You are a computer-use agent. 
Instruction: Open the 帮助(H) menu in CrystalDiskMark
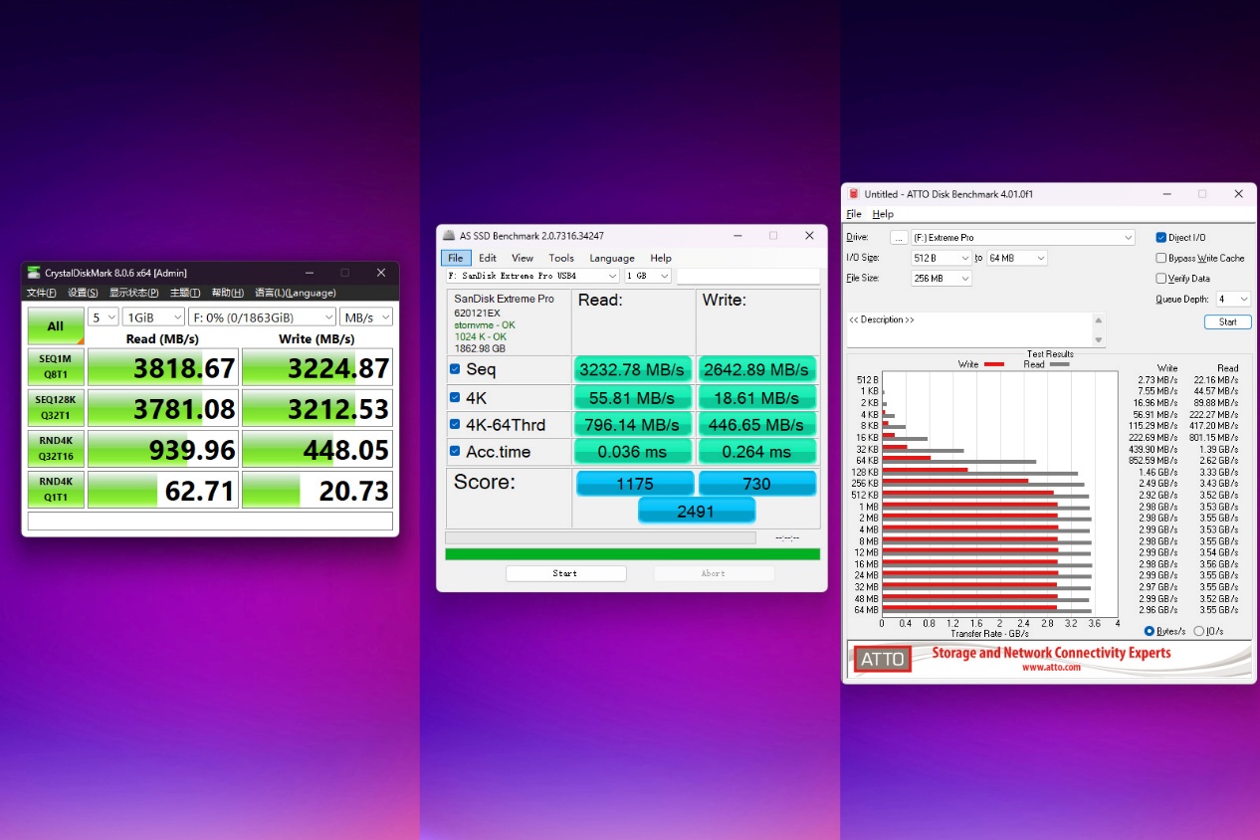[x=228, y=293]
